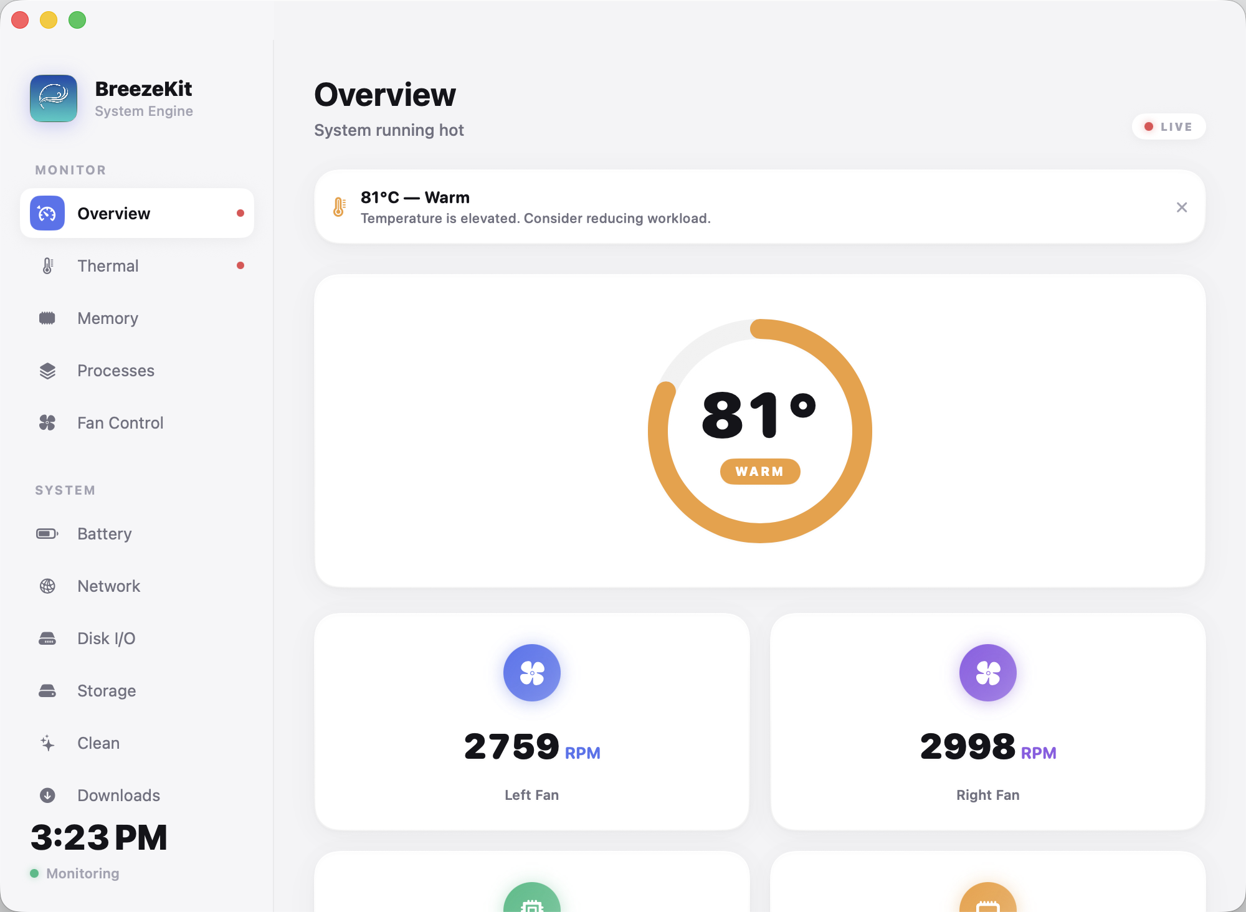This screenshot has height=912, width=1246.
Task: Open Disk I/O via its drive icon
Action: point(47,639)
